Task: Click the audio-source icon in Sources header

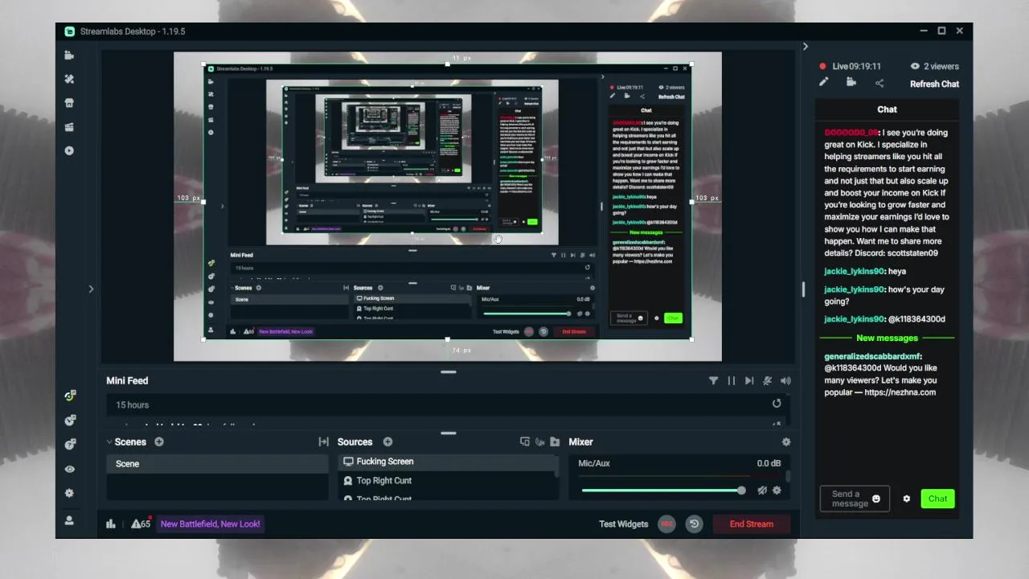Action: coord(539,441)
